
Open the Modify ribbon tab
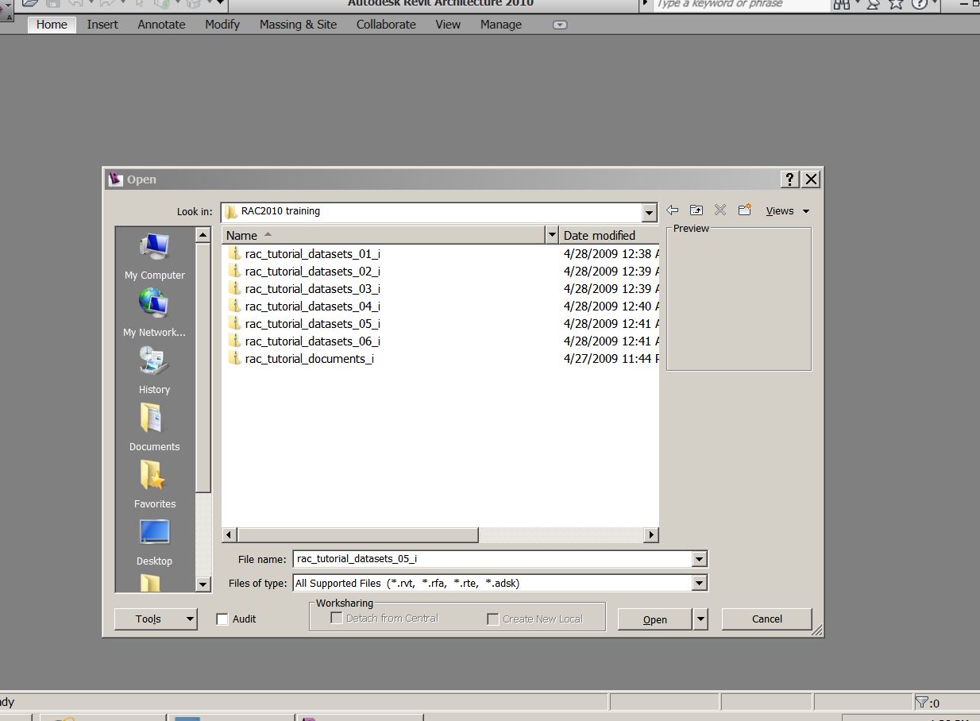tap(222, 25)
